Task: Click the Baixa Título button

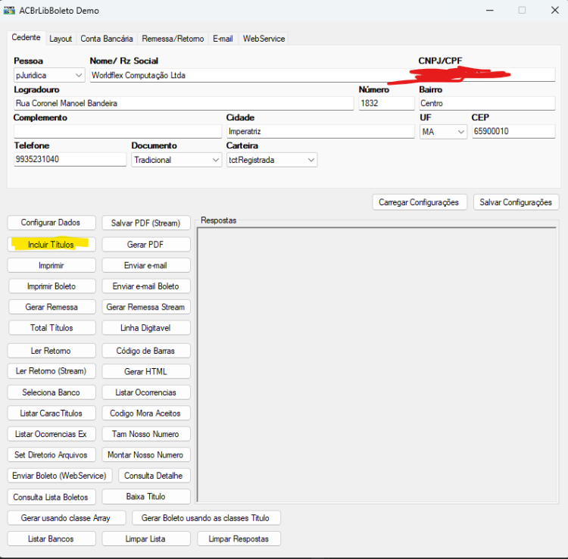Action: (146, 497)
